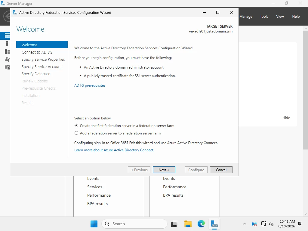
Task: Click the Server Manager title bar icon
Action: pos(3,4)
